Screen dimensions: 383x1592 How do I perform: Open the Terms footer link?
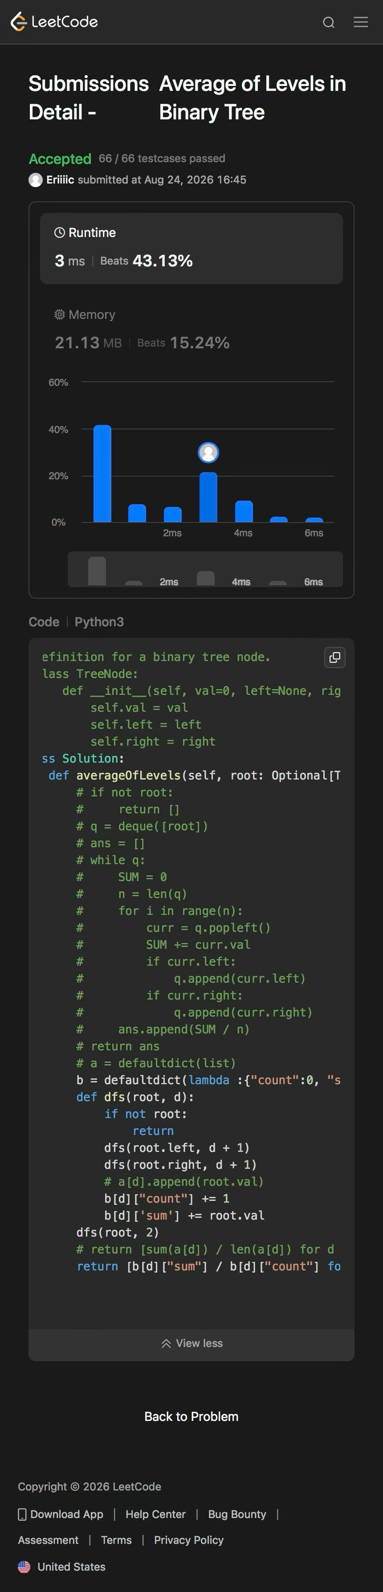tap(116, 1540)
